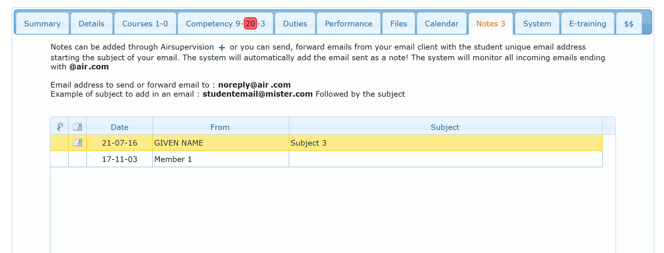The image size is (664, 253).
Task: Click the attachment icon in the 21-07-16 row
Action: pos(78,143)
